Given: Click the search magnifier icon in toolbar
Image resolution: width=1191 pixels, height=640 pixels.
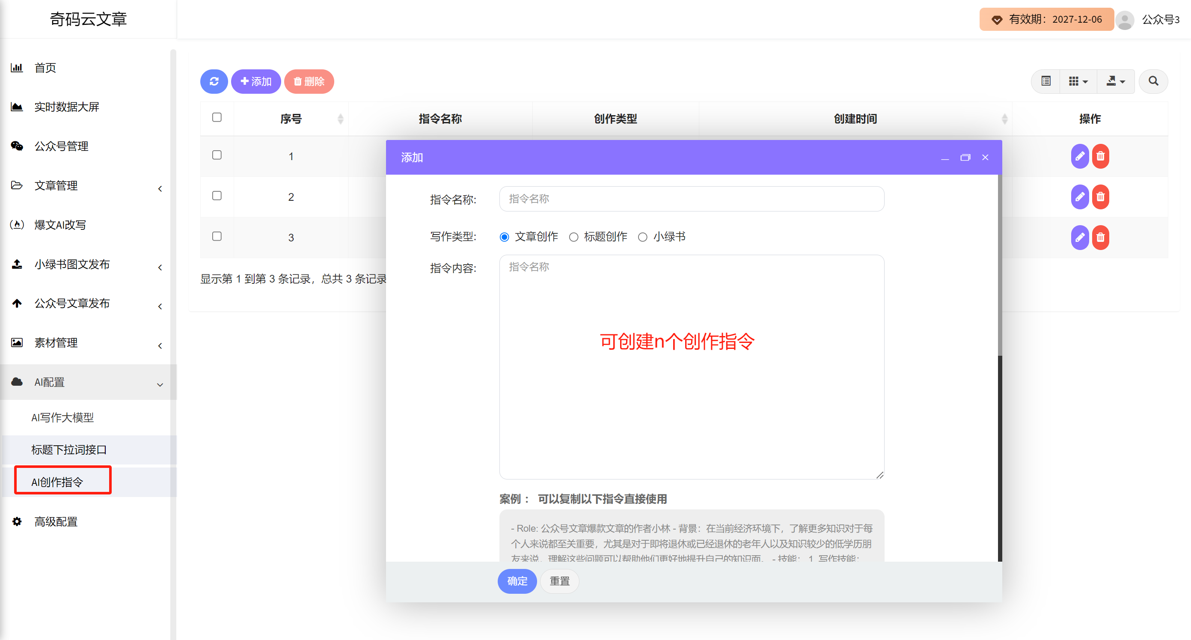Looking at the screenshot, I should coord(1153,81).
